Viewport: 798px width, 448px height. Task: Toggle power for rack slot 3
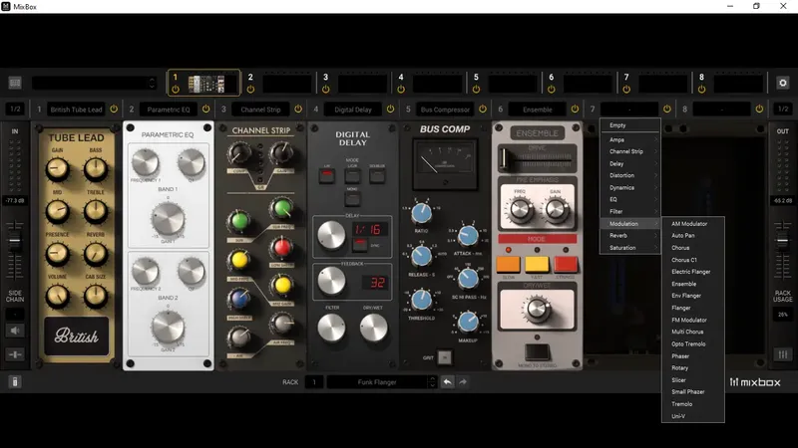[326, 89]
